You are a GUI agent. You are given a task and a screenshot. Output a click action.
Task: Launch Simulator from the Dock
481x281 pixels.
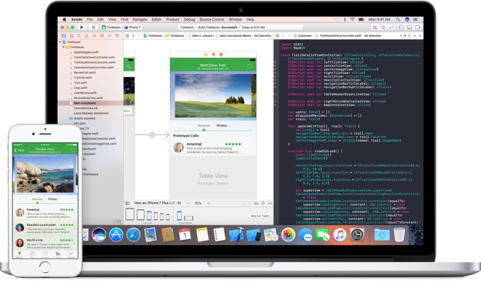click(253, 235)
